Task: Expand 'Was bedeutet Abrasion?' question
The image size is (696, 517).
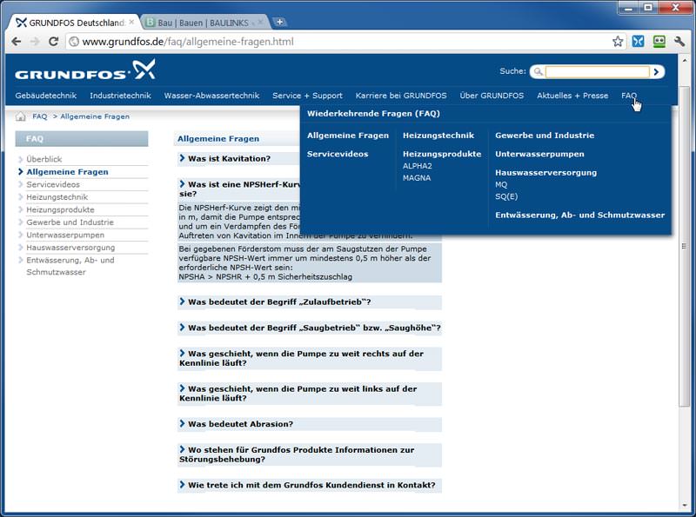Action: (x=236, y=424)
